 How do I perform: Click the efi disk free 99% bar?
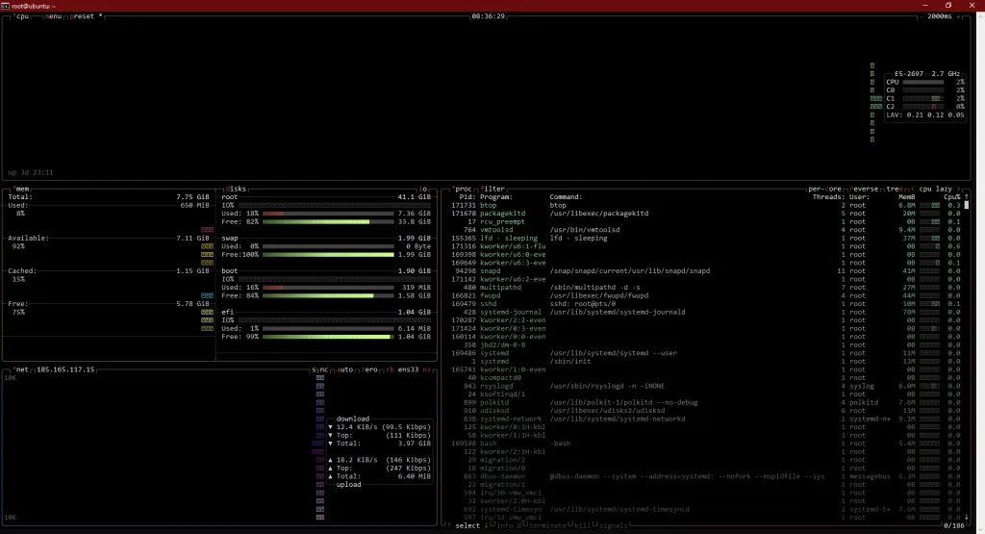click(329, 337)
